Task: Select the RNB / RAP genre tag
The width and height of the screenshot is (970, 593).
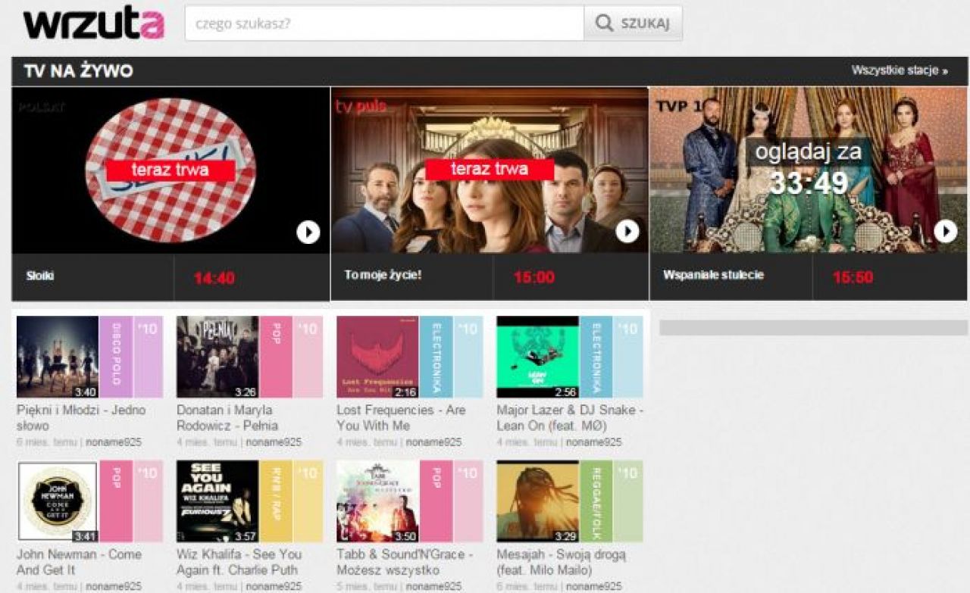Action: point(276,501)
